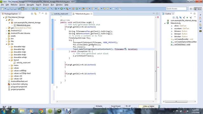Click the Quick Access search field

pyautogui.click(x=176, y=9)
